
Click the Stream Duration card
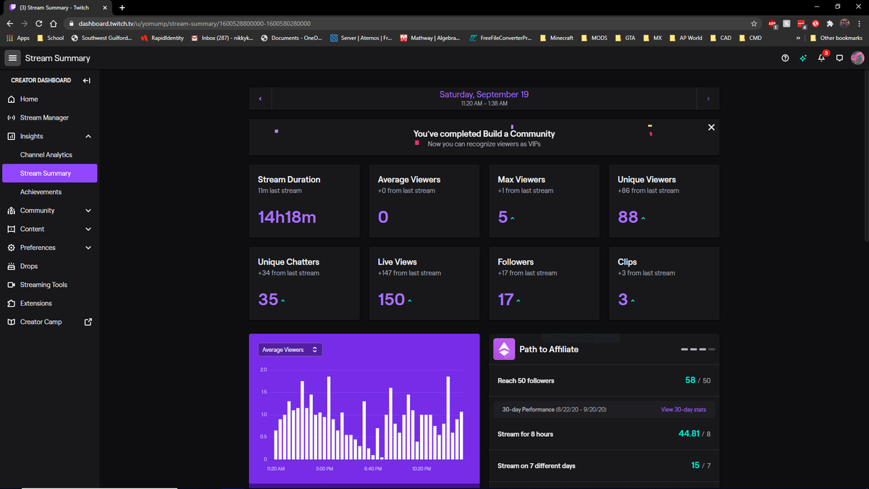pos(304,201)
